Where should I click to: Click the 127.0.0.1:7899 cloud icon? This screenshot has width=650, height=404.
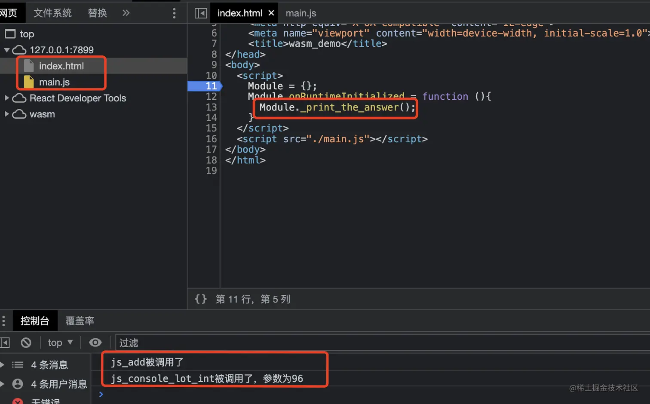[x=19, y=50]
